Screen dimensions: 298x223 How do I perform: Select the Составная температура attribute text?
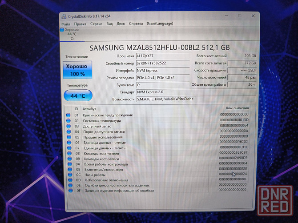(x=102, y=121)
